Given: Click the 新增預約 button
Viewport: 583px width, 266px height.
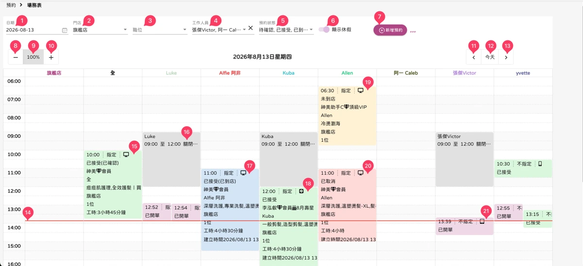Looking at the screenshot, I should coord(390,30).
